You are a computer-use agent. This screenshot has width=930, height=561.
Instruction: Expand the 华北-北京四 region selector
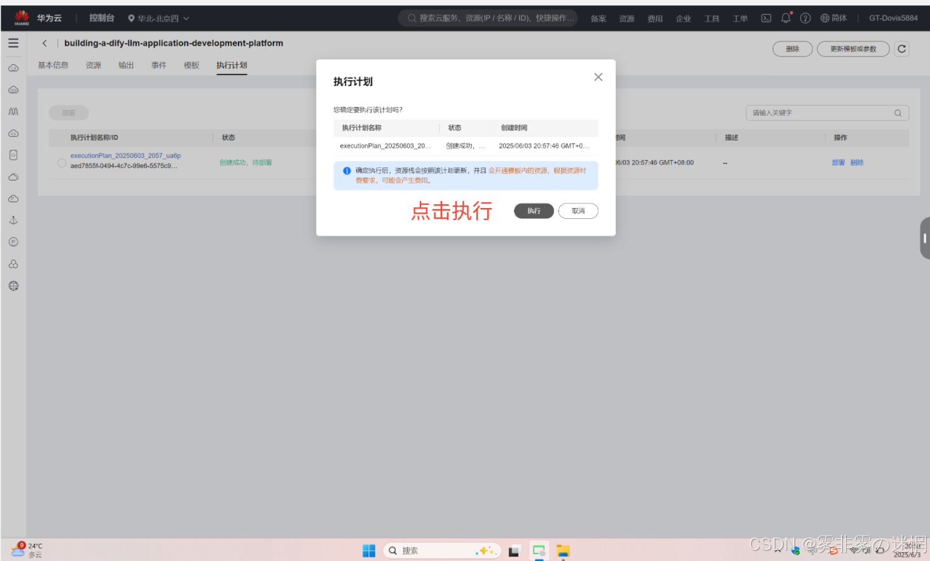point(158,18)
